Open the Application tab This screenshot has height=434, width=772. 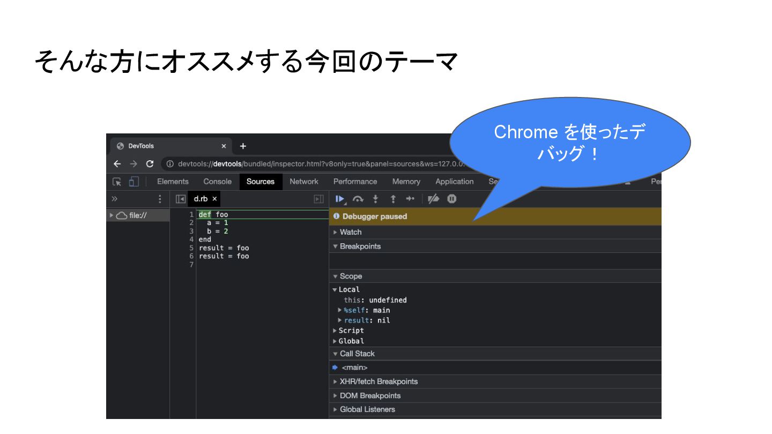pos(455,182)
